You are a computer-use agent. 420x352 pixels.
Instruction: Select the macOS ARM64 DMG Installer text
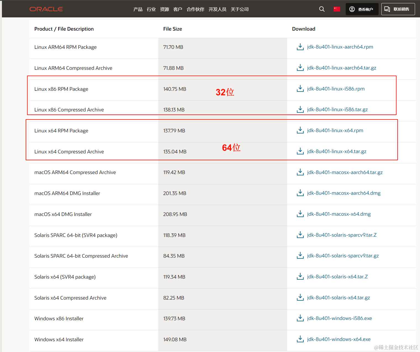67,193
